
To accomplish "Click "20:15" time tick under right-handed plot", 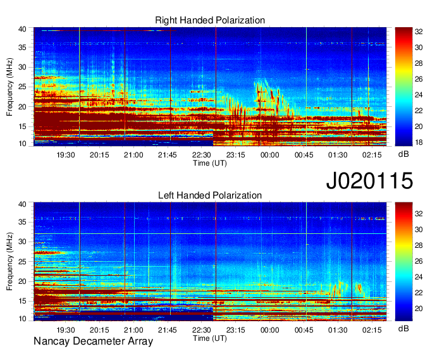I will 99,155.
